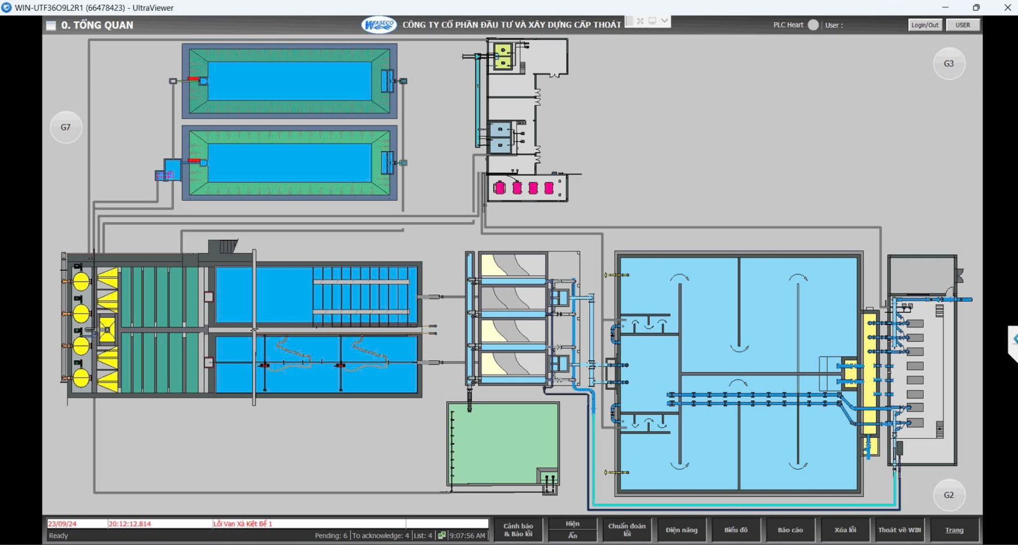Select the first magenta chemical tank

point(499,188)
